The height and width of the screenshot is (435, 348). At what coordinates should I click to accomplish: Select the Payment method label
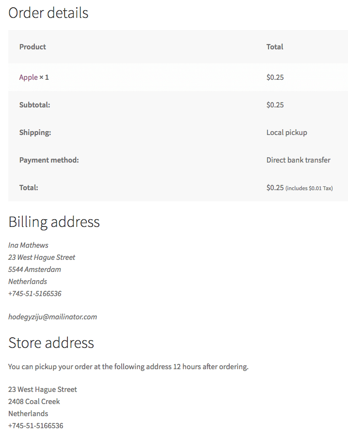[49, 160]
